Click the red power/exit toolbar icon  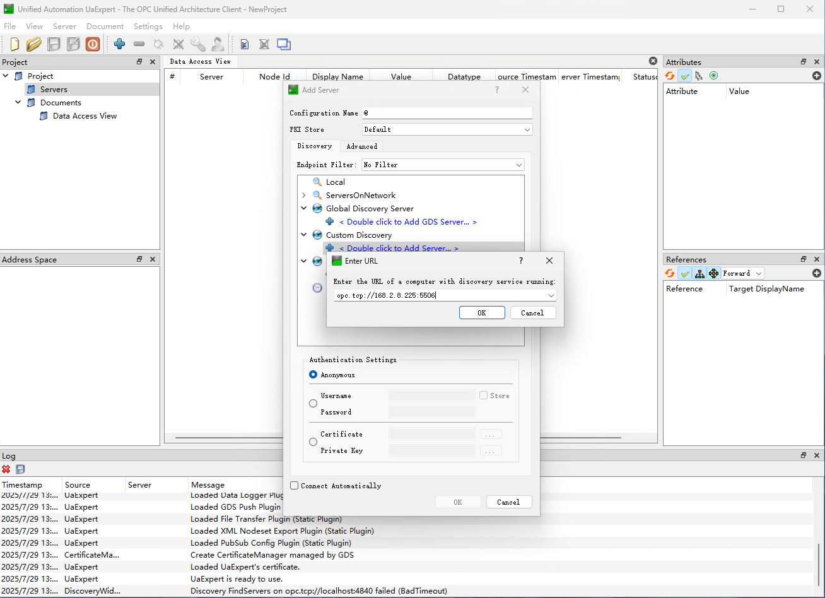(93, 44)
